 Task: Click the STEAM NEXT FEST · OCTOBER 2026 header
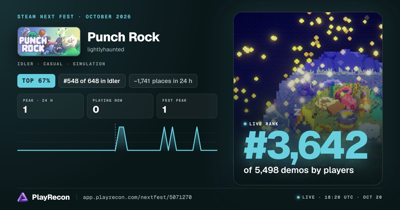pyautogui.click(x=74, y=17)
